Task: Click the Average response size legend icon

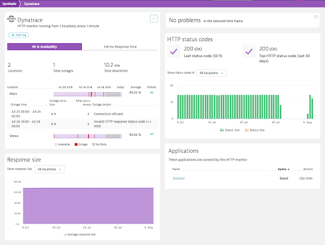Action: pyautogui.click(x=65, y=234)
